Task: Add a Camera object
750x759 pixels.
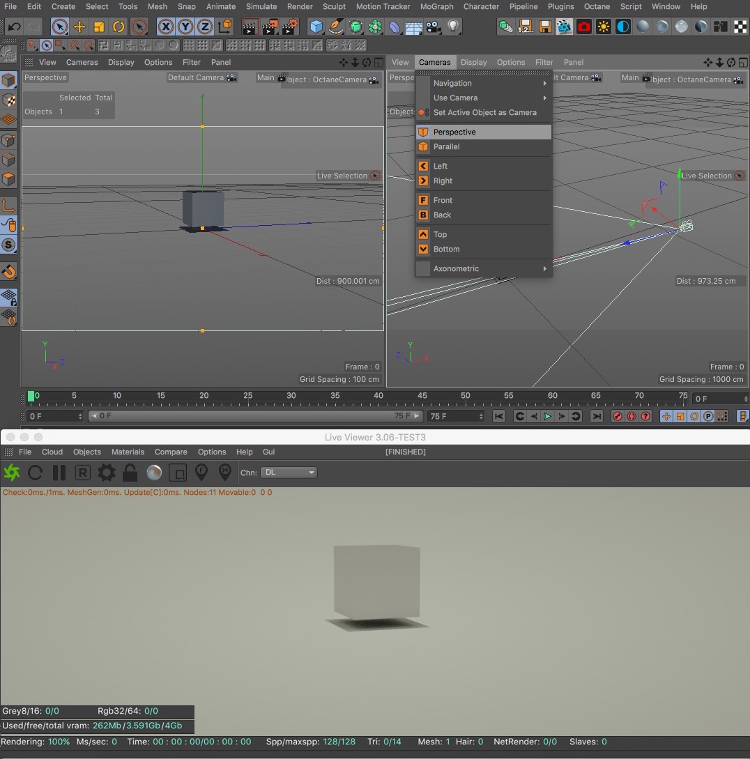Action: 434,26
